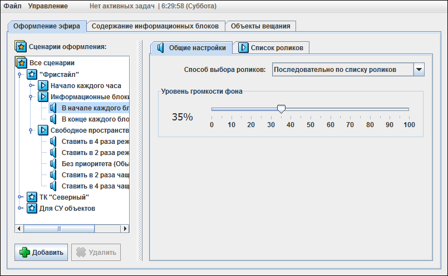Viewport: 448px width, 276px height.
Task: Select Свободное пространство tree label
Action: click(90, 130)
